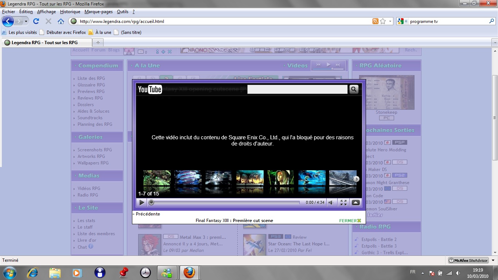
Task: Subscribe via the RSS feed icon in address bar
Action: pyautogui.click(x=375, y=21)
